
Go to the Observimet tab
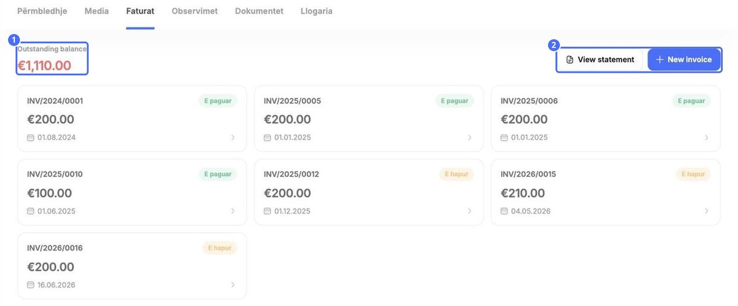pyautogui.click(x=194, y=11)
